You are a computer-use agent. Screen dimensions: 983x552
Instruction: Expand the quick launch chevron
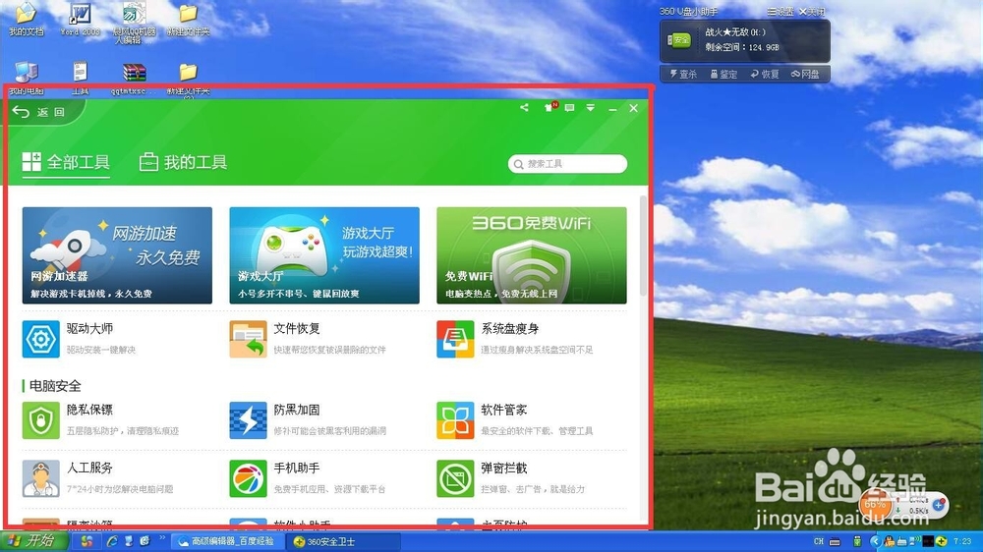tap(162, 538)
